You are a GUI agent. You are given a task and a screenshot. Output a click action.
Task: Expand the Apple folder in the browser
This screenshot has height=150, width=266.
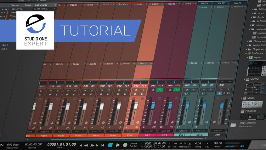[x=252, y=17]
